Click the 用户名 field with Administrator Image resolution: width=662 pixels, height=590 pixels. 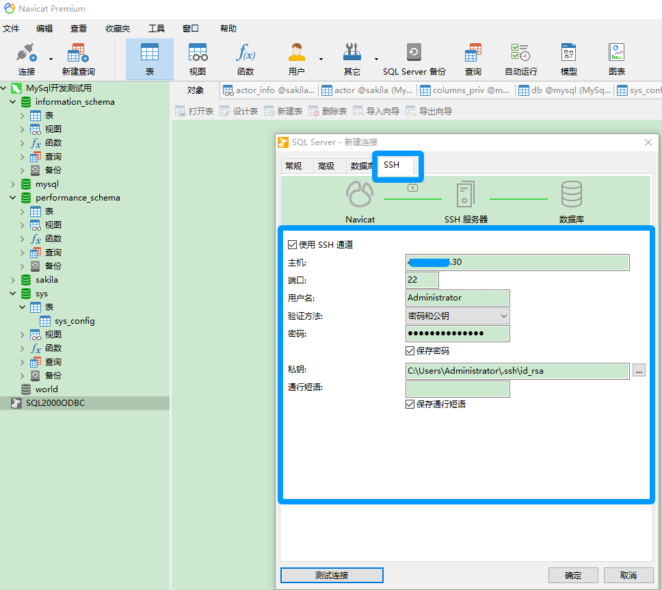(458, 298)
